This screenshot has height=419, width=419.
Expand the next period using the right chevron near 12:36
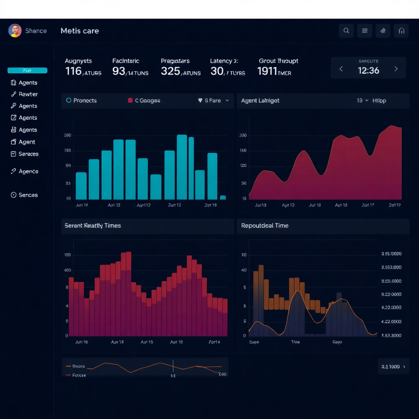tap(396, 69)
